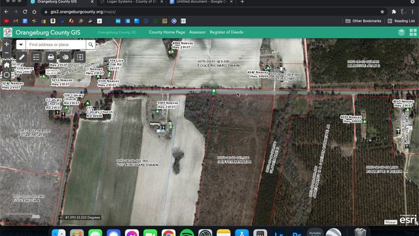Open the Draw palette widget
The width and height of the screenshot is (419, 236).
[x=65, y=57]
